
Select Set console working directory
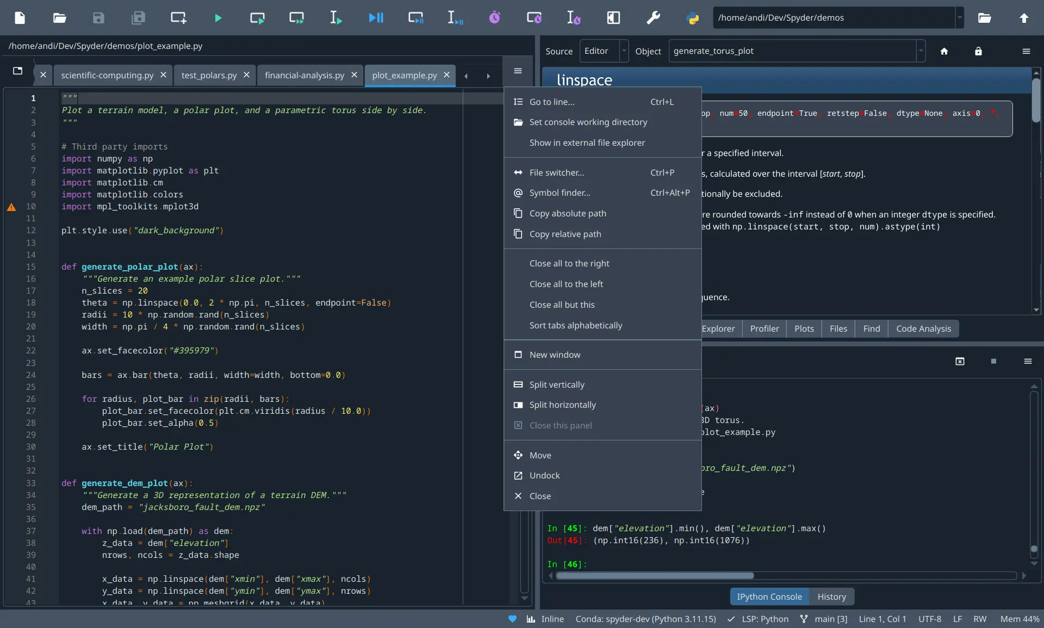(602, 122)
